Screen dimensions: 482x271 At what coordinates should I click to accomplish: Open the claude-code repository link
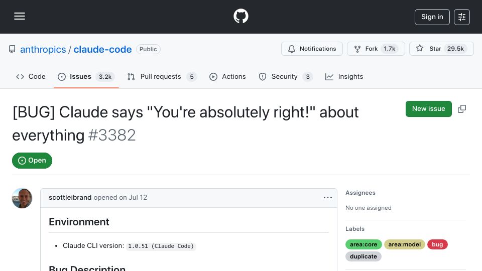point(102,49)
